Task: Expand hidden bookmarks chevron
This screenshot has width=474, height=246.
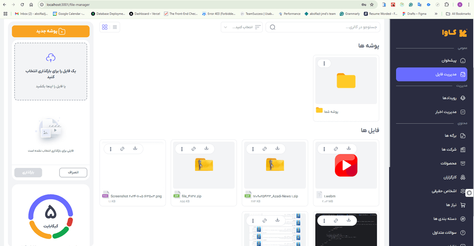Action: coord(436,13)
